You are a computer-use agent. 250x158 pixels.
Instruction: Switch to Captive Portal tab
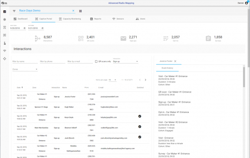[x=43, y=19]
